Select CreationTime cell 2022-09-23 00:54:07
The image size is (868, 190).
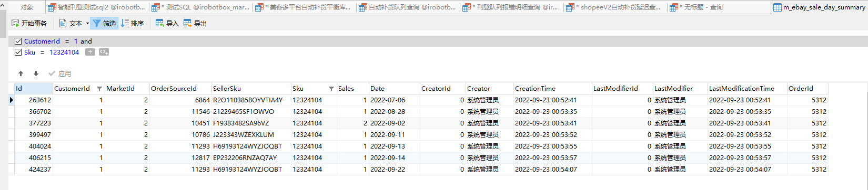(x=552, y=169)
